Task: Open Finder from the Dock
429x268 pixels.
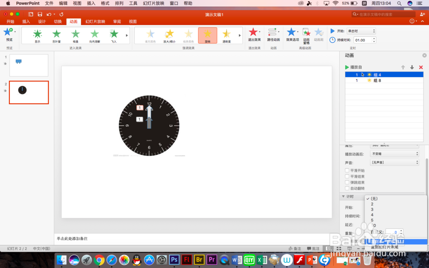Action: click(61, 260)
